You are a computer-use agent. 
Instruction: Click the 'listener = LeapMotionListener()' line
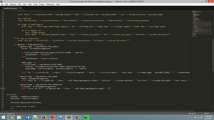(x=25, y=97)
